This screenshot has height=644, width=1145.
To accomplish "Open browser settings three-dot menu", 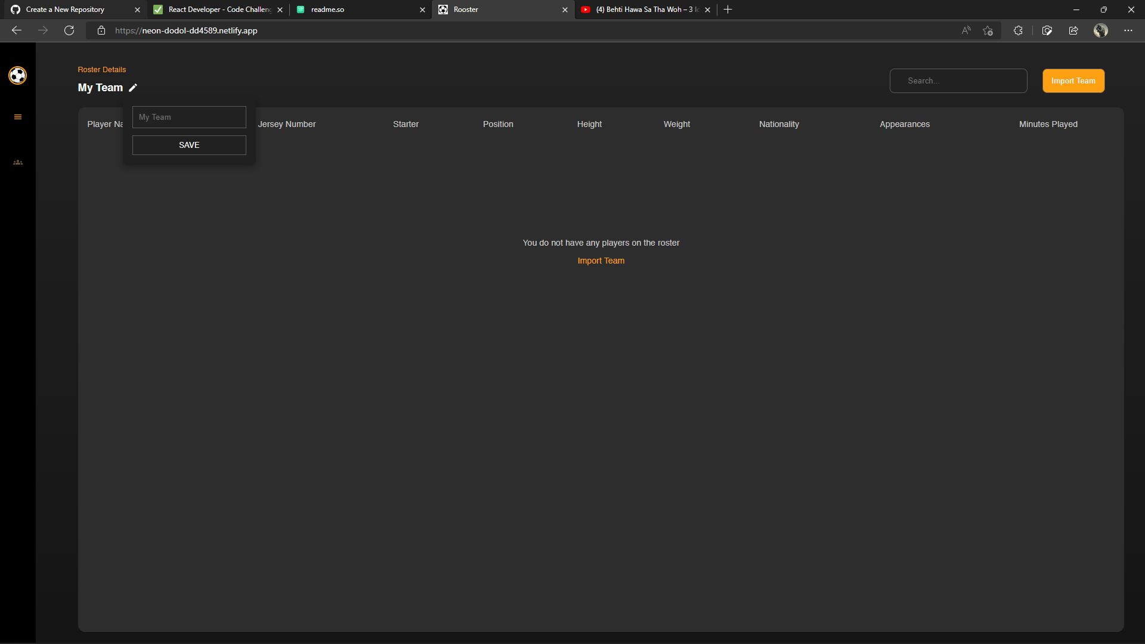I will tap(1128, 30).
